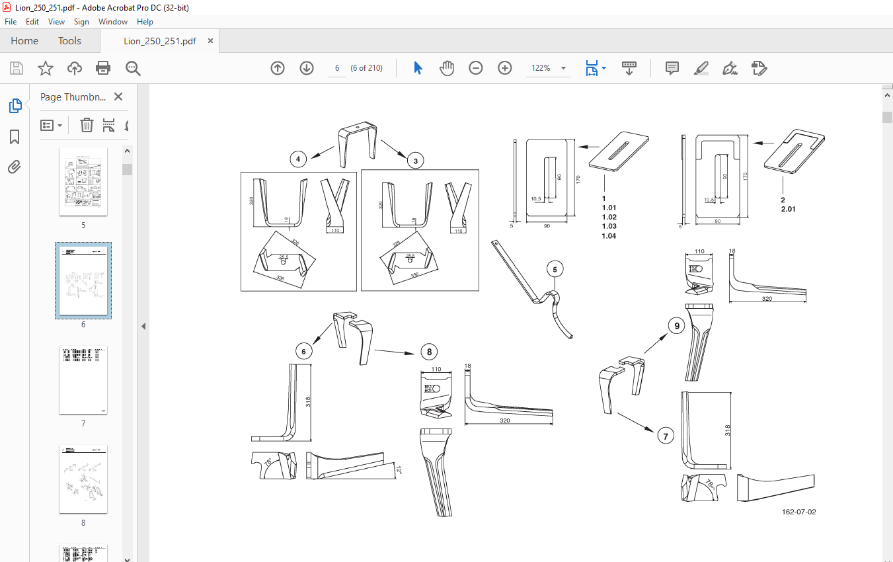Select the Lion_250_251.pdf document tab
The height and width of the screenshot is (562, 893).
click(160, 40)
